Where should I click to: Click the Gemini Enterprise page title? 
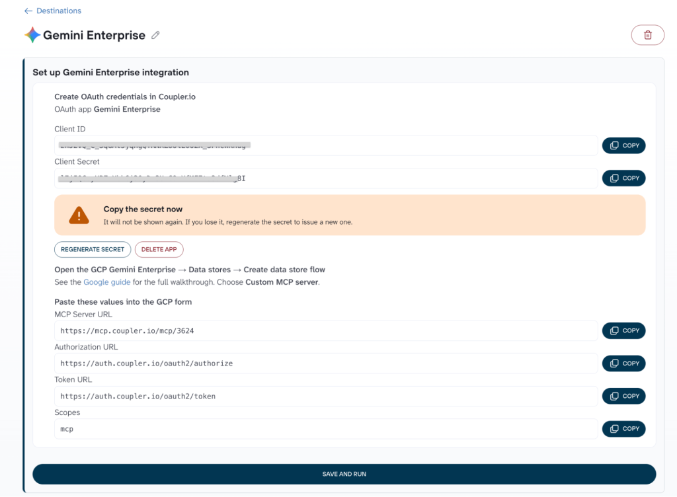coord(94,36)
